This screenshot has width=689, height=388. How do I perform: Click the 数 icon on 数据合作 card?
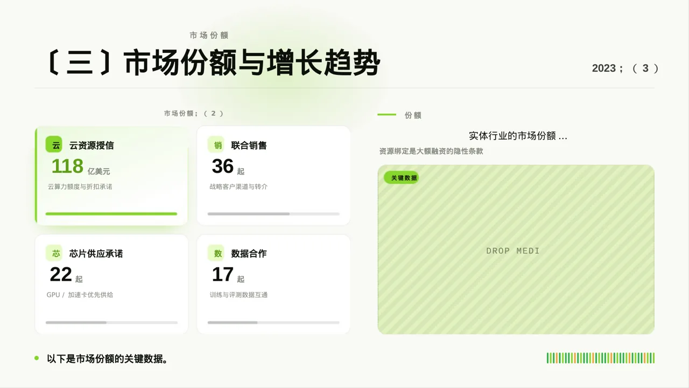[x=216, y=253]
